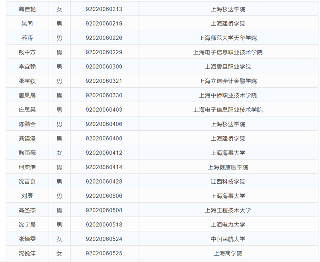
Task: Click the name 唐昊晟
Action: coord(27,95)
